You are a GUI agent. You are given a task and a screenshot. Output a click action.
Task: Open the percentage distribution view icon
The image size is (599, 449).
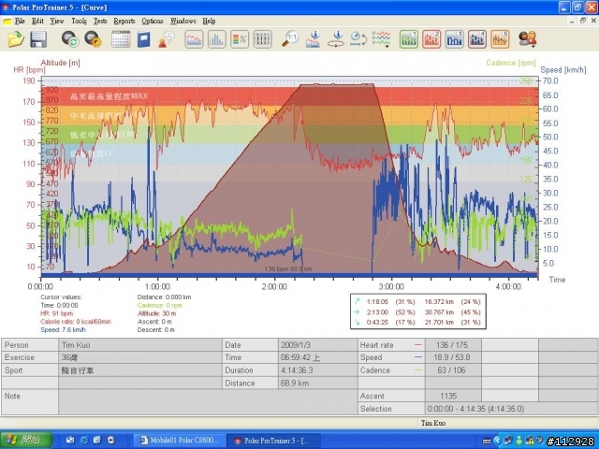(x=240, y=39)
